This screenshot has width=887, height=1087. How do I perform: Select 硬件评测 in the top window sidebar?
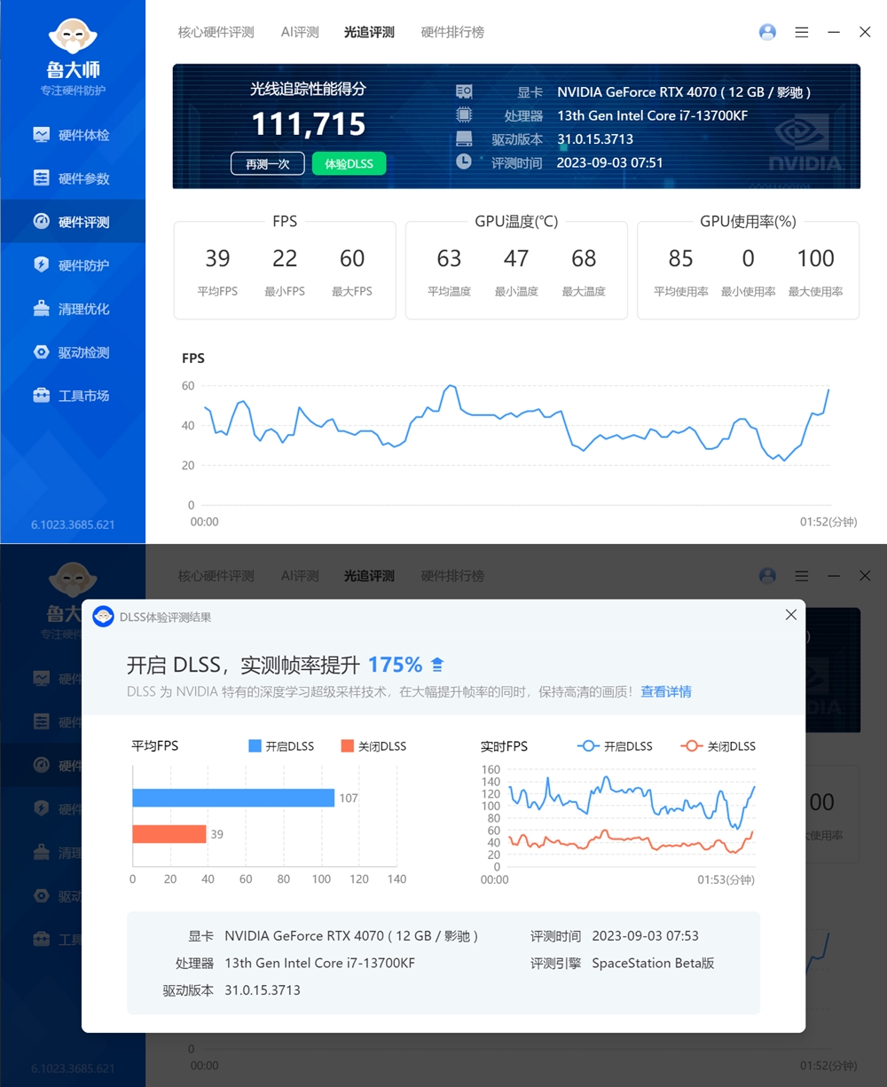72,222
